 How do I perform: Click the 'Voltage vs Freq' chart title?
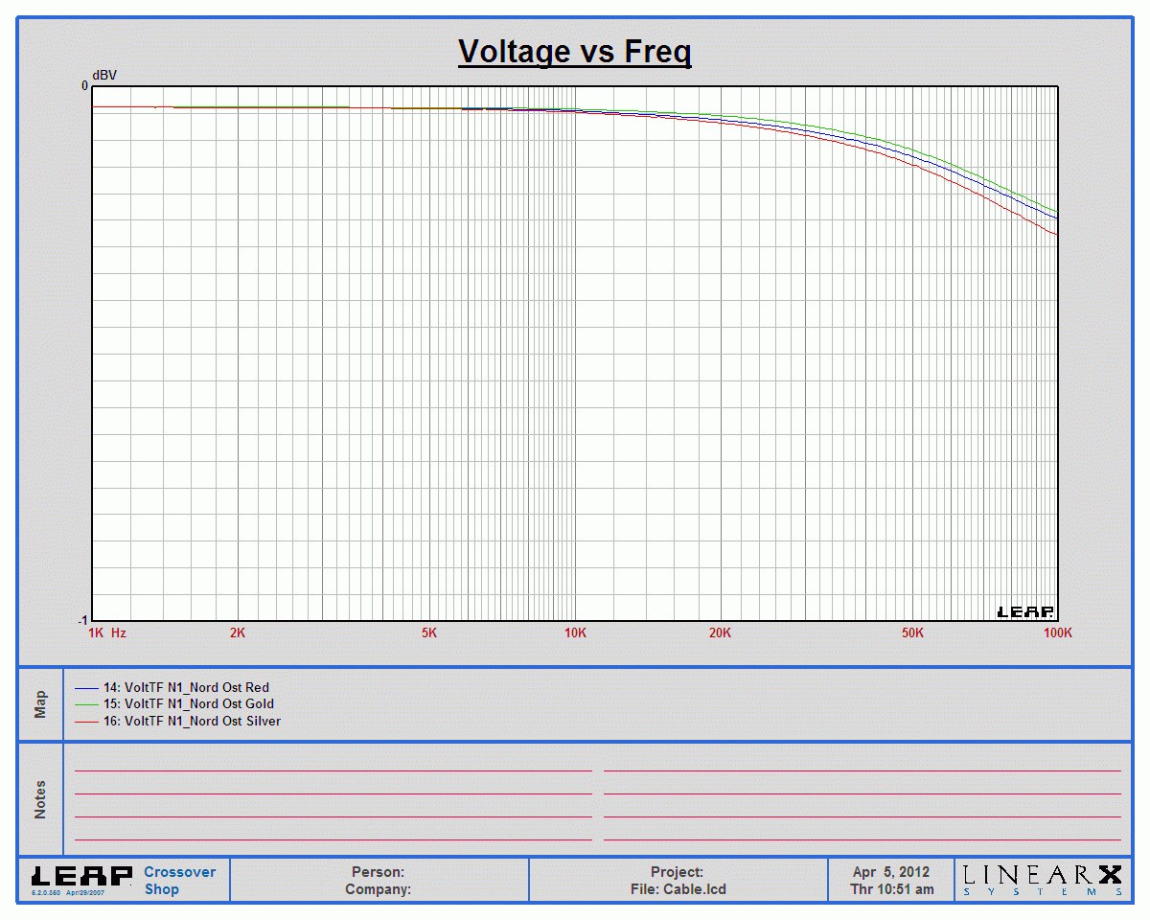coord(574,51)
